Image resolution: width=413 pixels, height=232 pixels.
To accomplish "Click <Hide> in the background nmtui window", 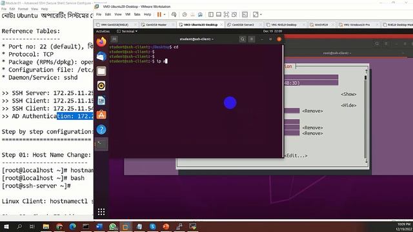I will tap(348, 106).
